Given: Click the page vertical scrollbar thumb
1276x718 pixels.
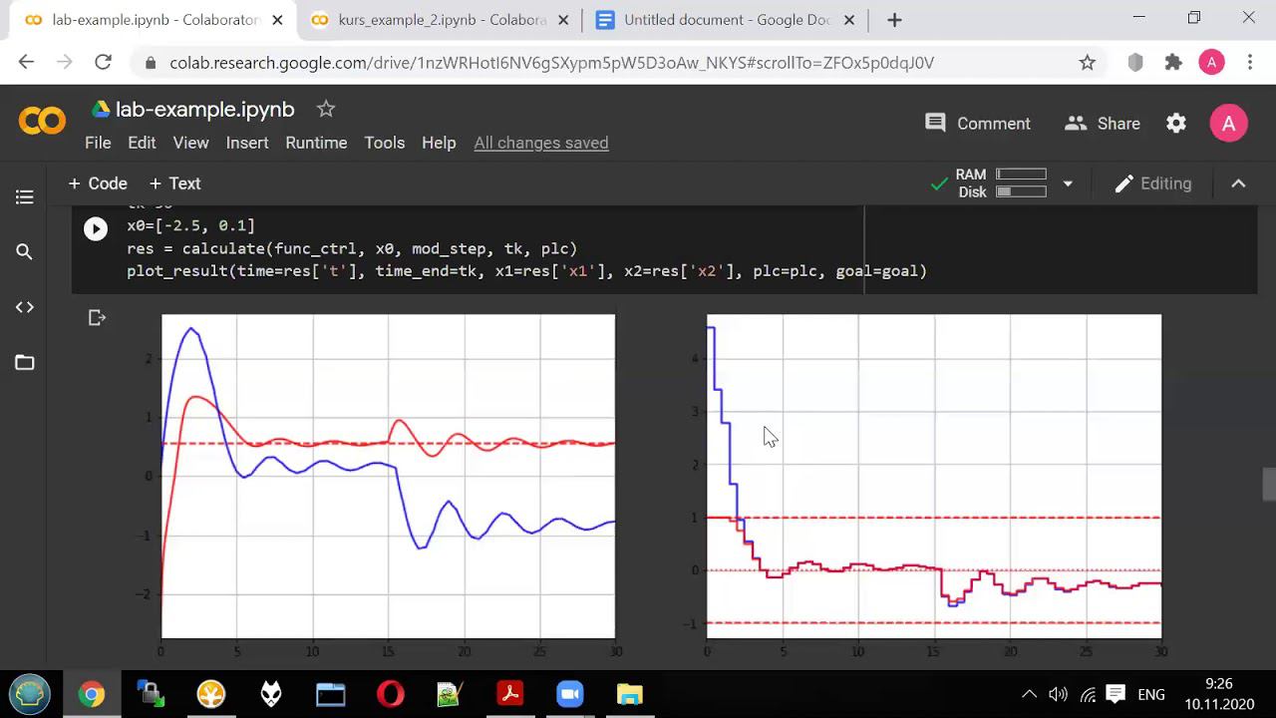Looking at the screenshot, I should coord(1268,485).
